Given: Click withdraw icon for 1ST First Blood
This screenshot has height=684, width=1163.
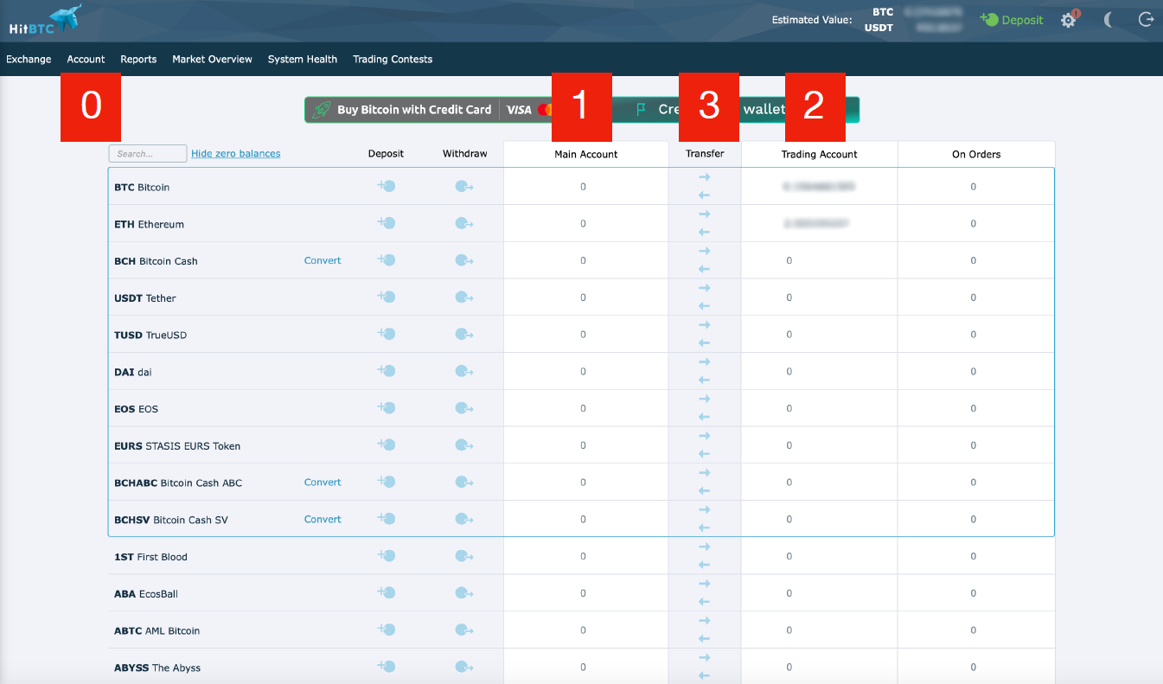Looking at the screenshot, I should point(464,557).
